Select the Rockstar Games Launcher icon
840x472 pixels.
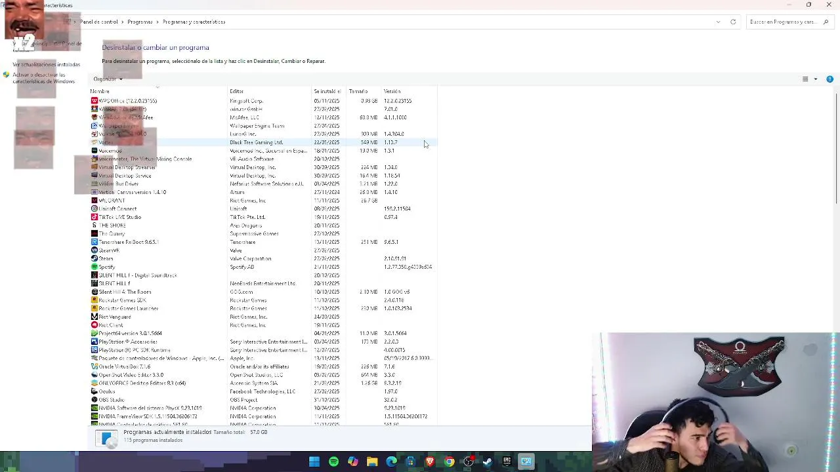(94, 308)
